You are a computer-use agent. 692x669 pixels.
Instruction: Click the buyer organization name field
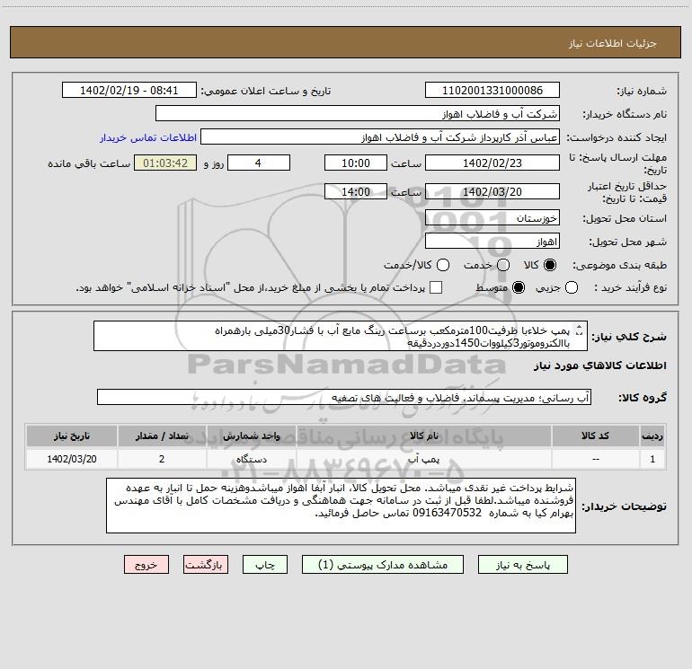[x=358, y=113]
